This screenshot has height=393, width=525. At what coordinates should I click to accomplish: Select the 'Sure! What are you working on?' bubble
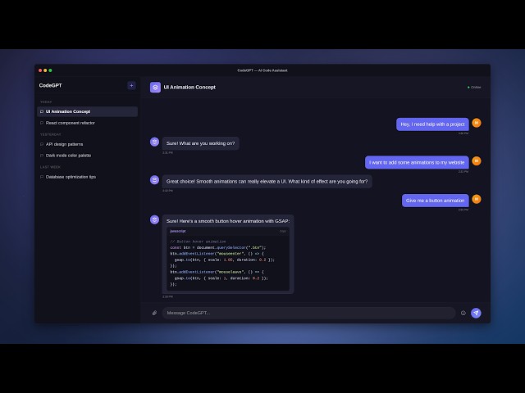(x=200, y=143)
